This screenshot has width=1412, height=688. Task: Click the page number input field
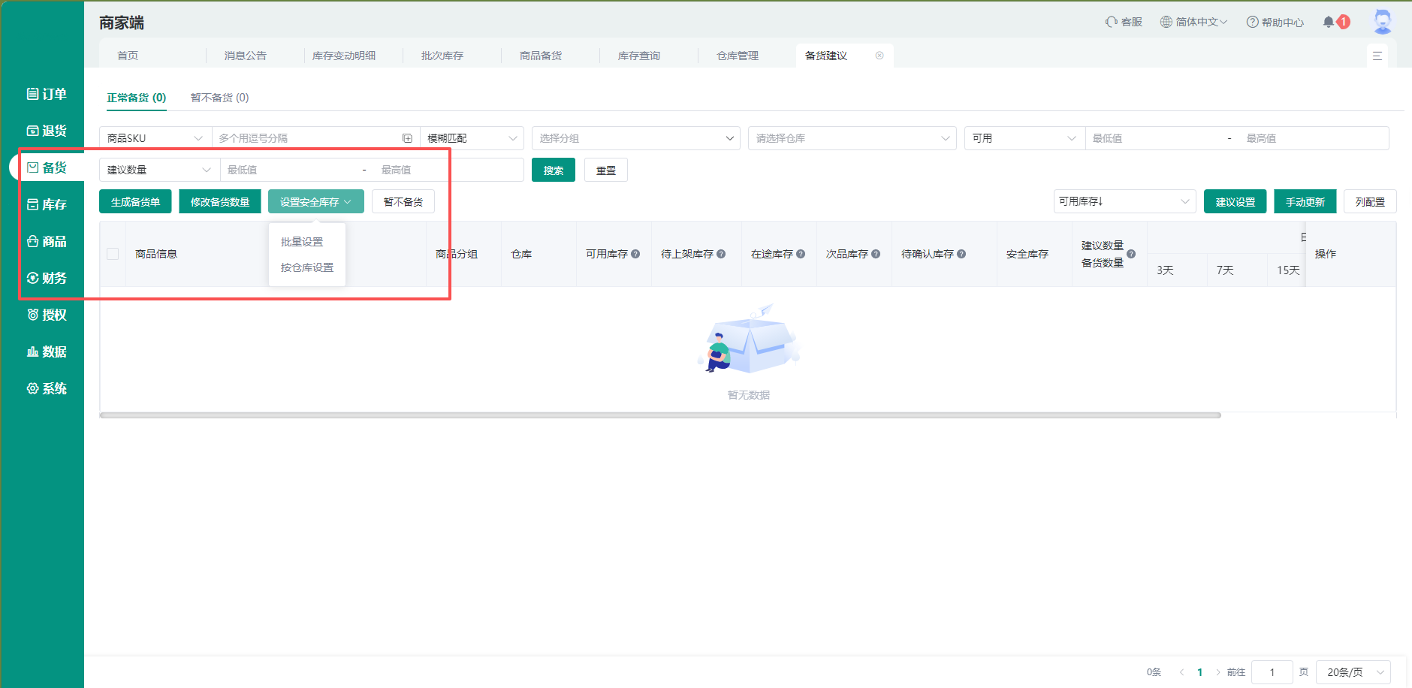(x=1272, y=671)
